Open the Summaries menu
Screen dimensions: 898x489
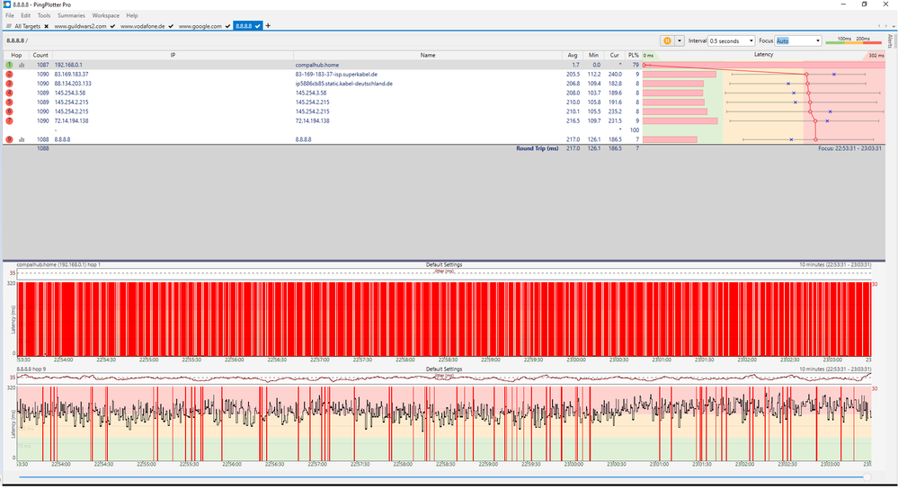[71, 15]
